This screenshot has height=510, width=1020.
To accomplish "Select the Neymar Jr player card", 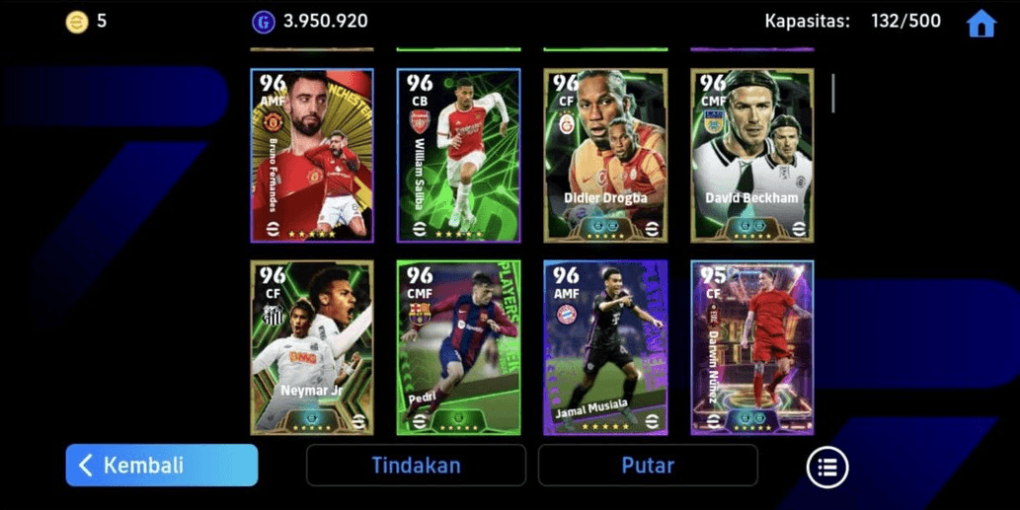I will click(x=312, y=347).
